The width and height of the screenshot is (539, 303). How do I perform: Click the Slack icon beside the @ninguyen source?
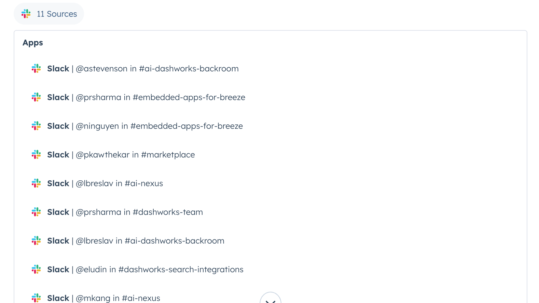pyautogui.click(x=36, y=126)
